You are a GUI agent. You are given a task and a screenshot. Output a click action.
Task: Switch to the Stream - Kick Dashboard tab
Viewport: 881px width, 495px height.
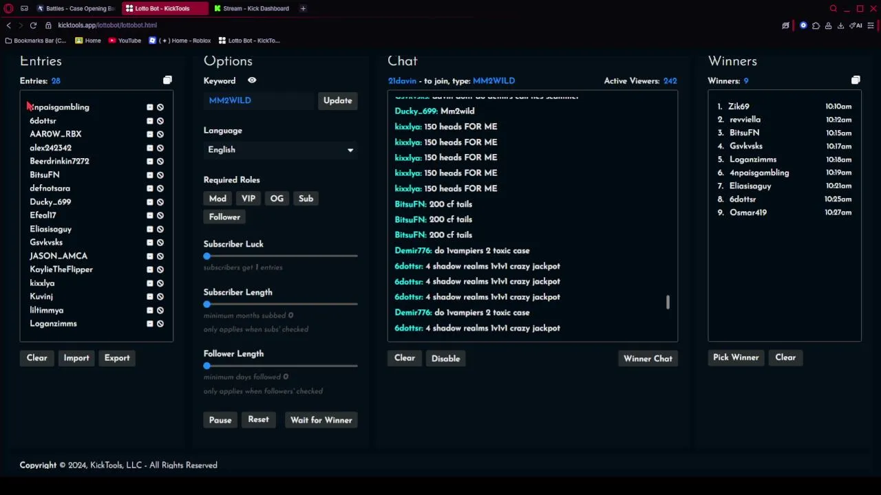[252, 8]
